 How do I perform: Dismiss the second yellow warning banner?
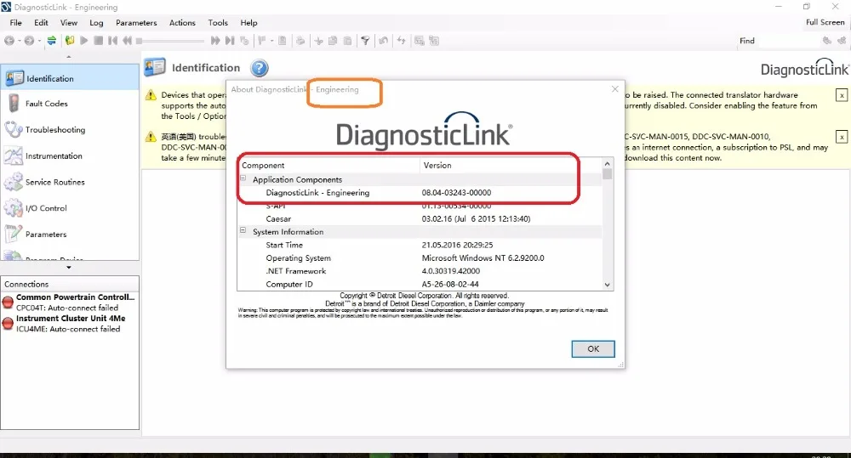coord(842,137)
